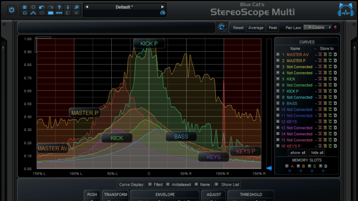Store MASTER P curve to slot B
The image size is (358, 201).
point(325,61)
